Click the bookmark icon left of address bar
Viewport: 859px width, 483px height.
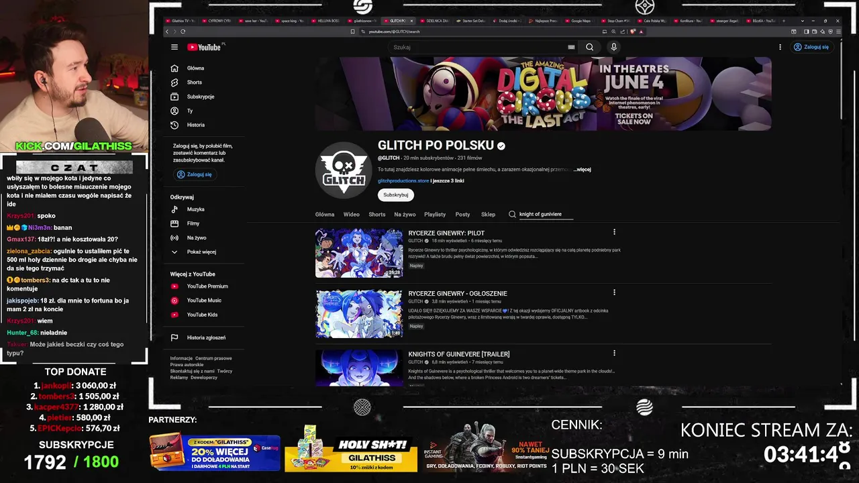coord(352,32)
